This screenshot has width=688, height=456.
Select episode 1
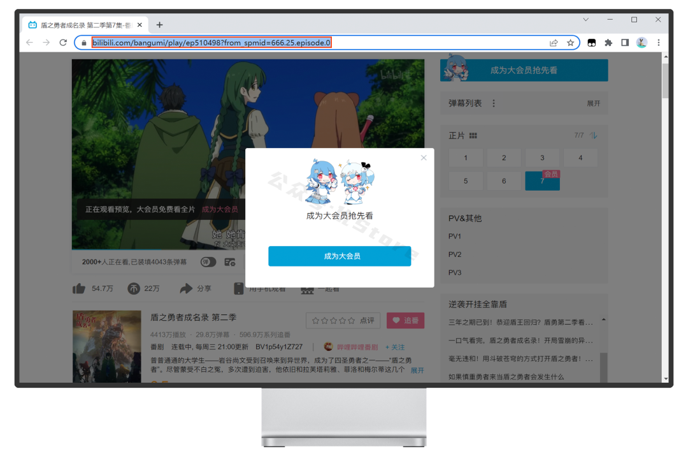(466, 158)
